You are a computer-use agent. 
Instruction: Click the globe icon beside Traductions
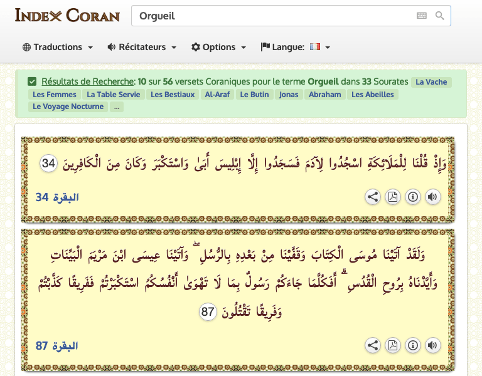[27, 47]
